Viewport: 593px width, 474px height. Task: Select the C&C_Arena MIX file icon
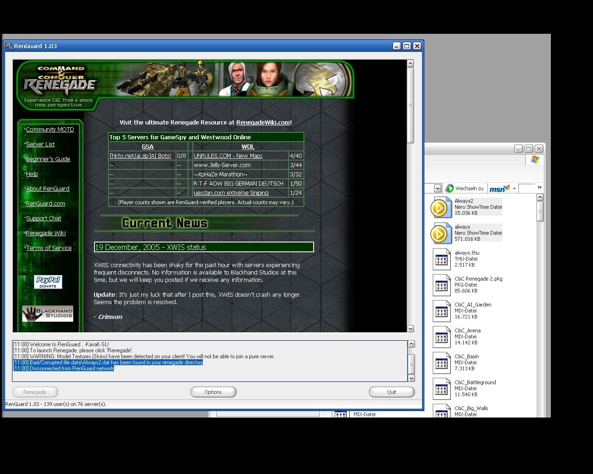click(x=441, y=337)
